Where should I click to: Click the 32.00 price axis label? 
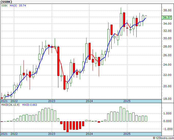(167, 31)
